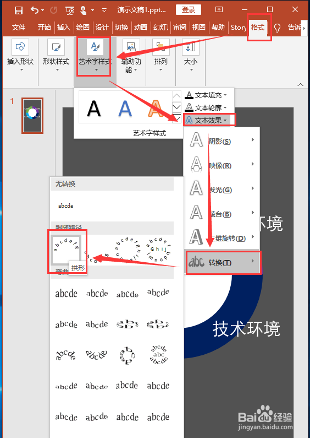Switch to the 视图 tab
Image resolution: width=310 pixels, height=438 pixels.
point(199,27)
